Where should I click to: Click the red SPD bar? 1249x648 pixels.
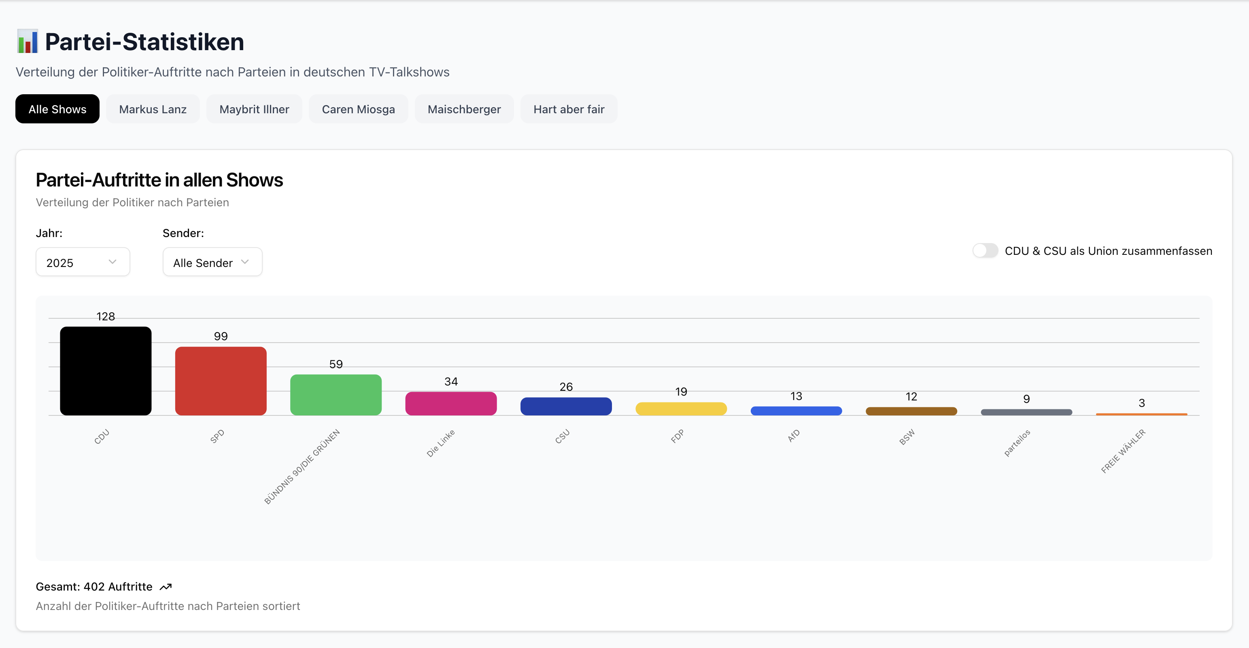pyautogui.click(x=221, y=381)
